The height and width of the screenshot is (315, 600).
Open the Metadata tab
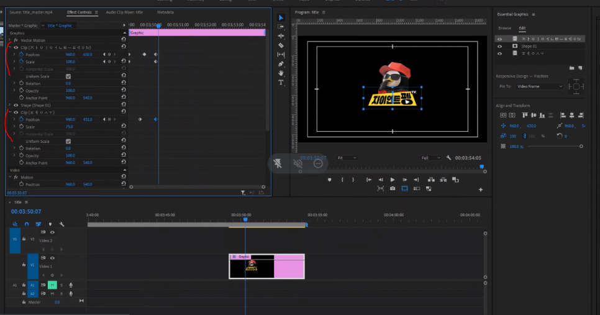165,12
